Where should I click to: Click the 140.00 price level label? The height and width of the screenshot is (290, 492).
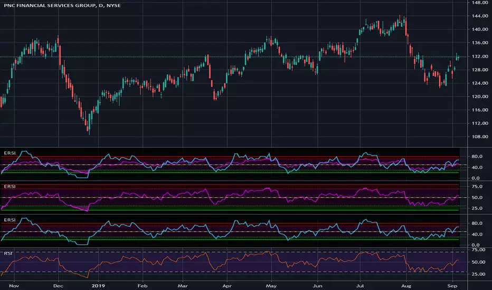480,29
